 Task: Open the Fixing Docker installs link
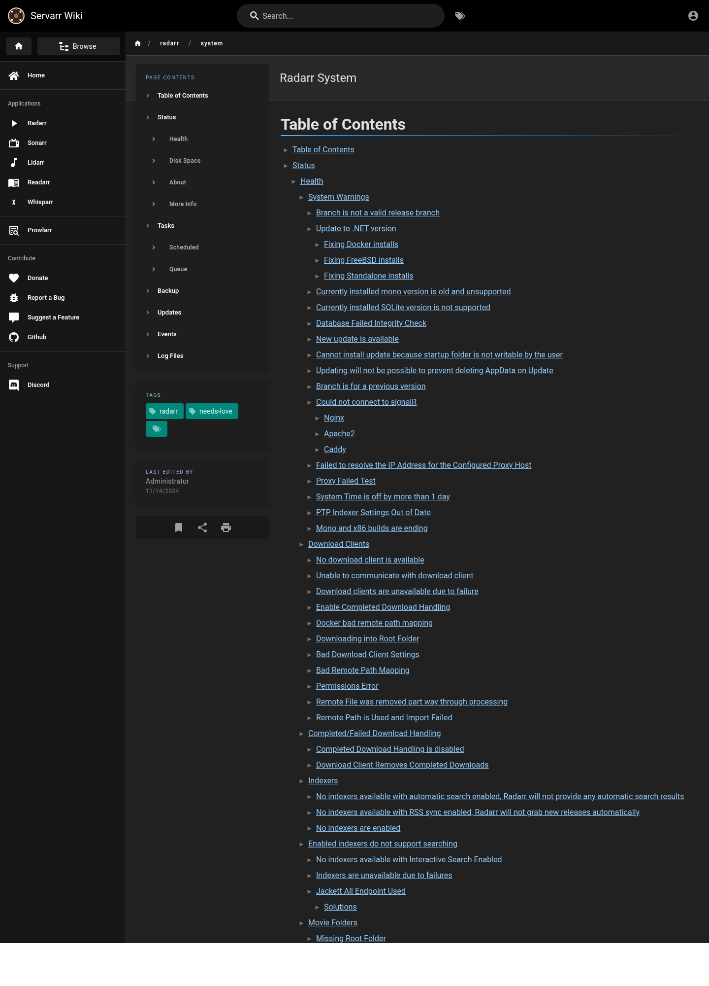(x=361, y=245)
